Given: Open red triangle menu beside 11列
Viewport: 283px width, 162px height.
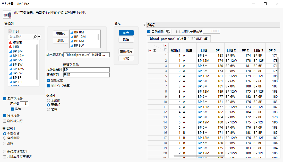Looking at the screenshot, I should pyautogui.click(x=10, y=31).
